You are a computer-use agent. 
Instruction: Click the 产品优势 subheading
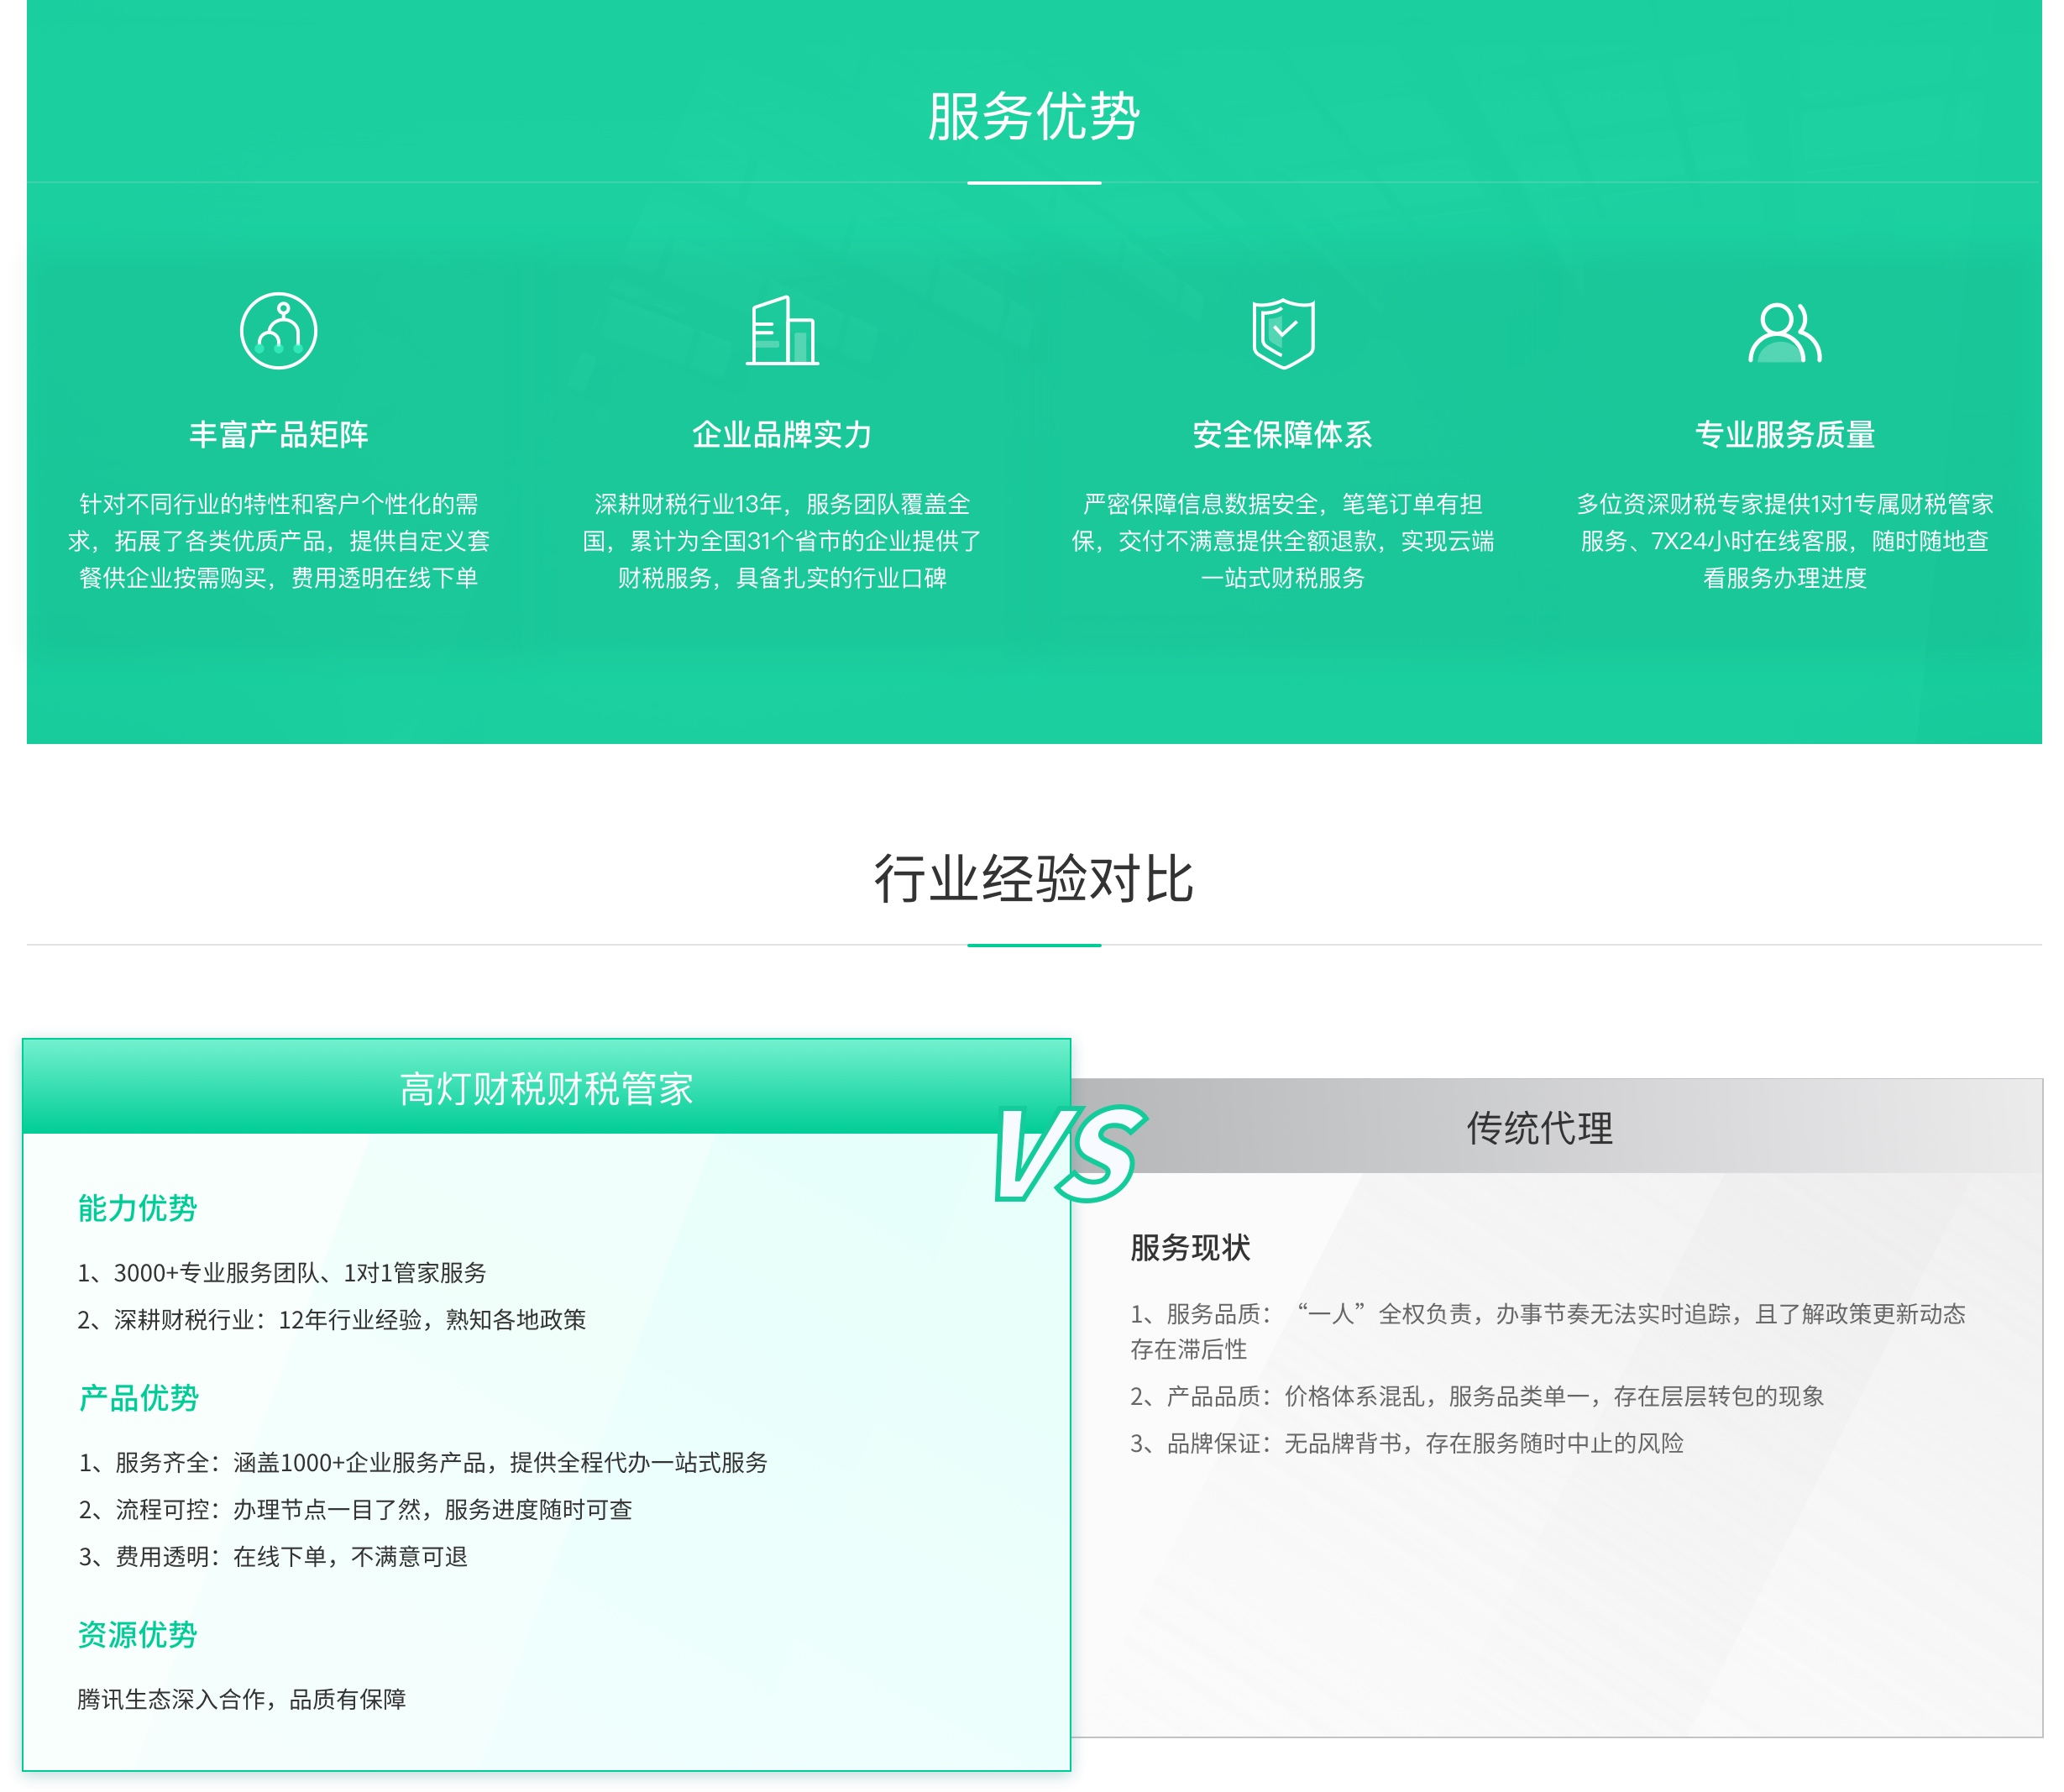(x=138, y=1397)
